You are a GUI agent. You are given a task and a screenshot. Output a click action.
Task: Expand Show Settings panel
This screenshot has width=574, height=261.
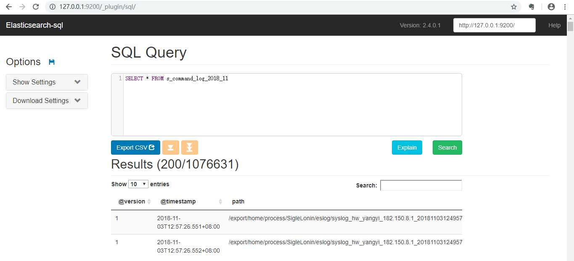coord(47,82)
